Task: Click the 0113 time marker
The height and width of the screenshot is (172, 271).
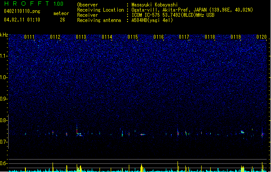Action: point(81,37)
